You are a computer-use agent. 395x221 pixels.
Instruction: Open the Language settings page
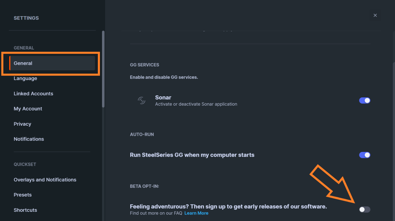[25, 78]
